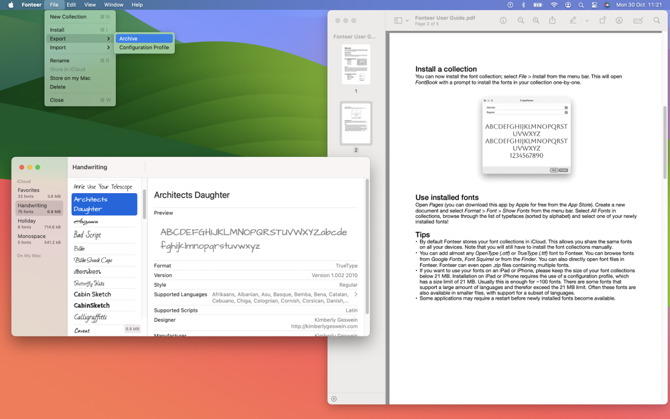
Task: Toggle the Preview sidebar view button
Action: click(398, 21)
